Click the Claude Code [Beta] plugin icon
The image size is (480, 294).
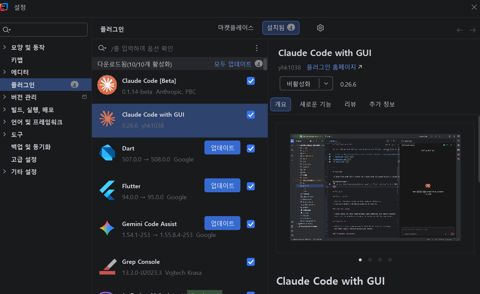coord(107,85)
